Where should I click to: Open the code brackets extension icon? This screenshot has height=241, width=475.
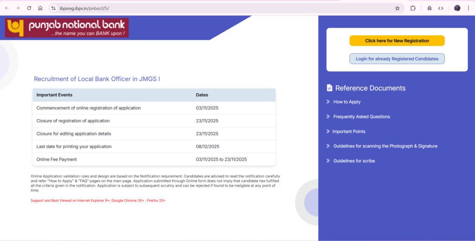441,8
